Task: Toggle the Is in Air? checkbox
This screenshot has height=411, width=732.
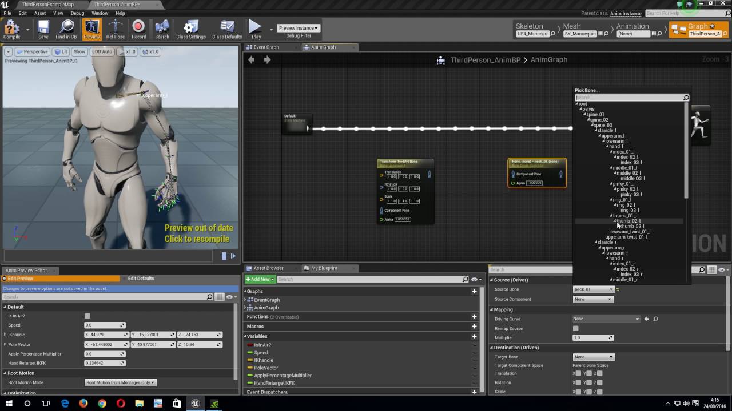Action: [x=87, y=316]
